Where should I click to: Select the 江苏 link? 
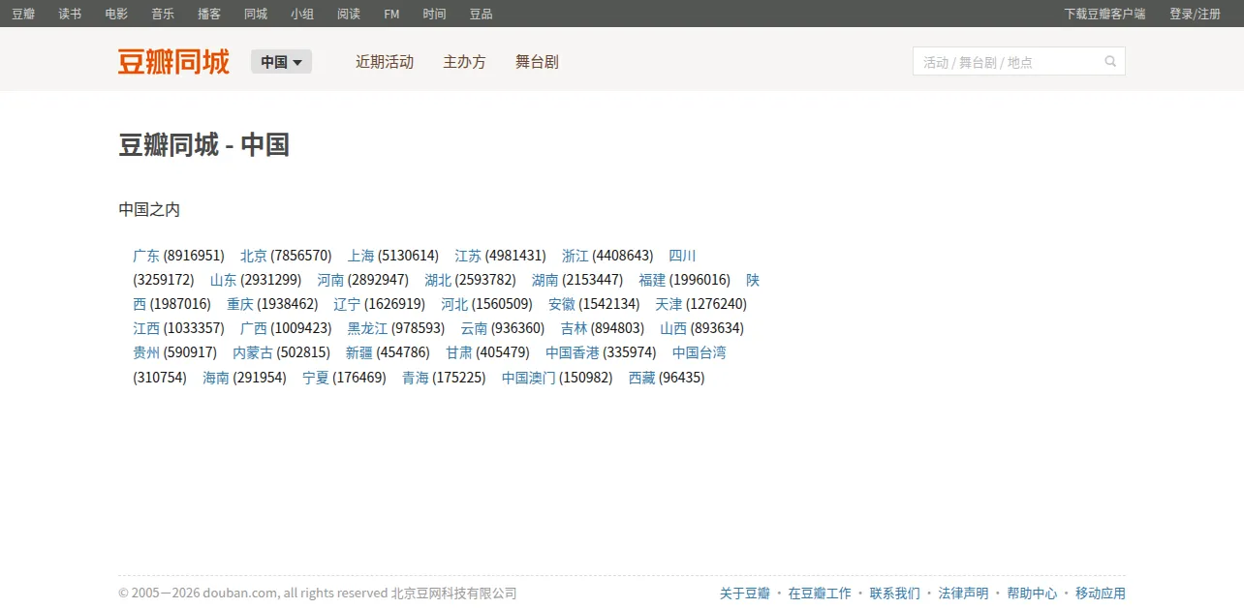pyautogui.click(x=468, y=256)
